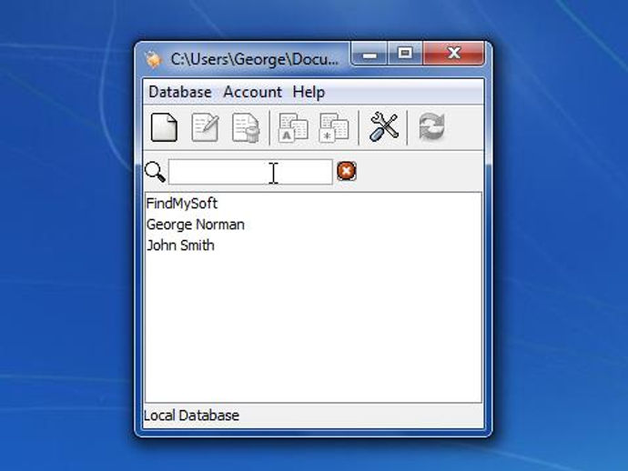Click inside the search text field
The height and width of the screenshot is (471, 628).
(250, 172)
